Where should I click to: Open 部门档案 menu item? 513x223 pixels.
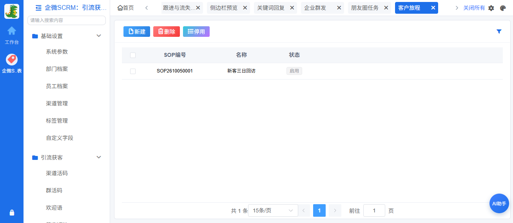tap(57, 69)
